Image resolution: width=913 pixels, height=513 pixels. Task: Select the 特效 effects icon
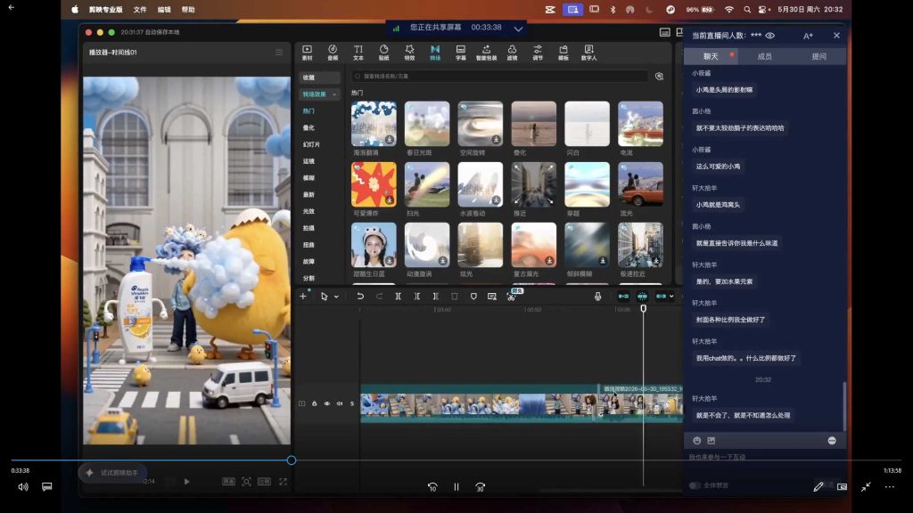[409, 53]
